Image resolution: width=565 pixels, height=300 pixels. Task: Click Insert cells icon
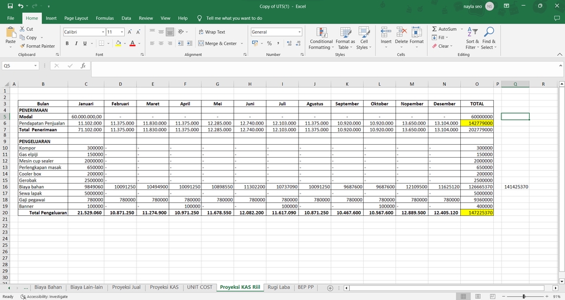click(386, 32)
